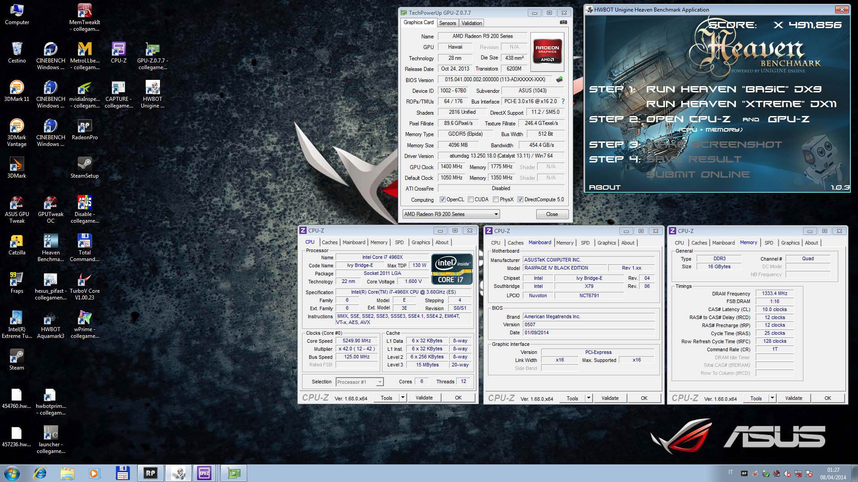Screen dimensions: 858x482
Task: Open the 454760.hw file on desktop
Action: pyautogui.click(x=17, y=399)
